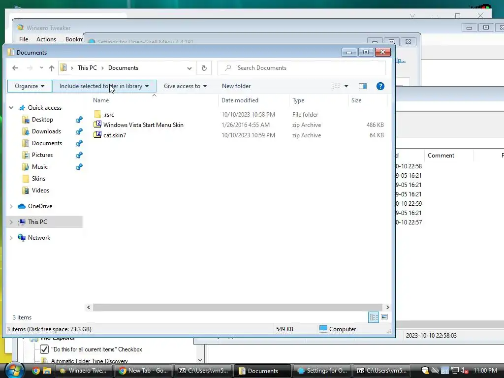Click the Desktop pin icon
This screenshot has height=378, width=504.
click(x=79, y=120)
